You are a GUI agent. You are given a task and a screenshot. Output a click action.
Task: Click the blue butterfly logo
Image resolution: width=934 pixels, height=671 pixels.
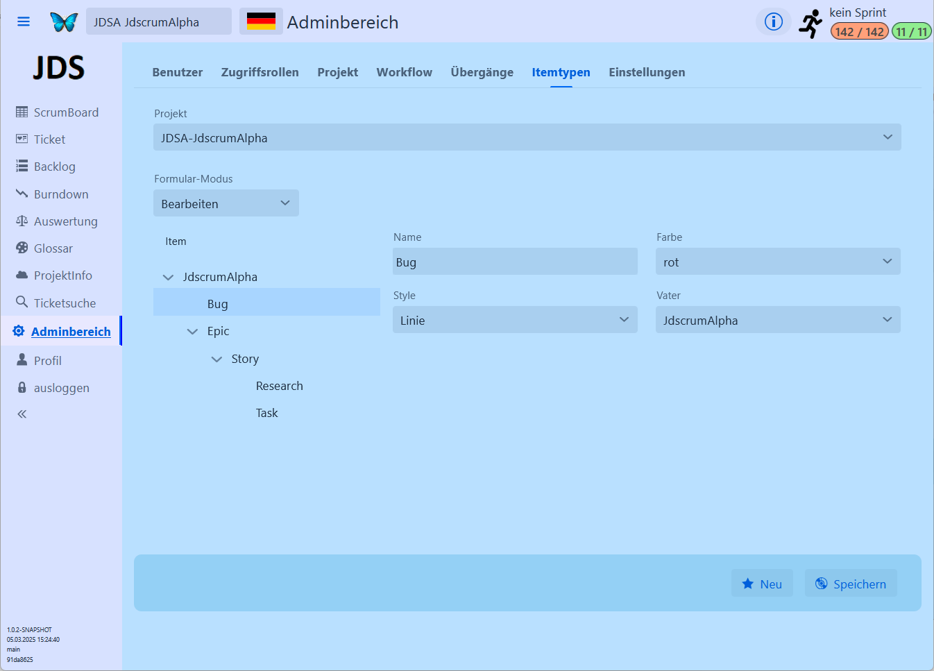pyautogui.click(x=64, y=22)
